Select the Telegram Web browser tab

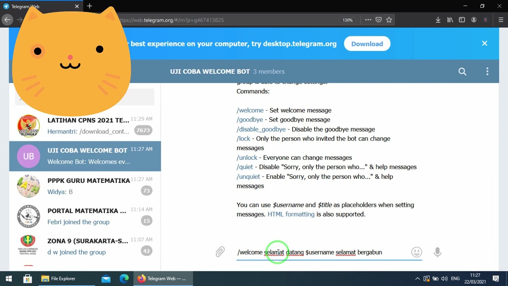(41, 6)
